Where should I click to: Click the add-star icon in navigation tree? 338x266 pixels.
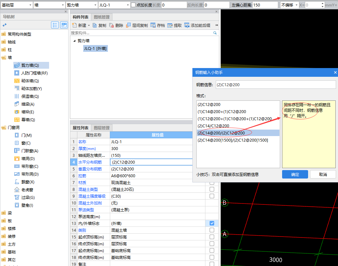5,25
